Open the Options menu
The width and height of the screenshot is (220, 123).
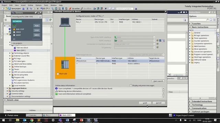(x=38, y=5)
